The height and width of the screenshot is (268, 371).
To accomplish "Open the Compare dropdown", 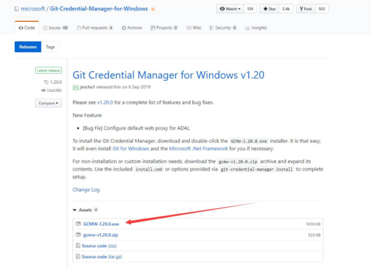I will (x=49, y=103).
